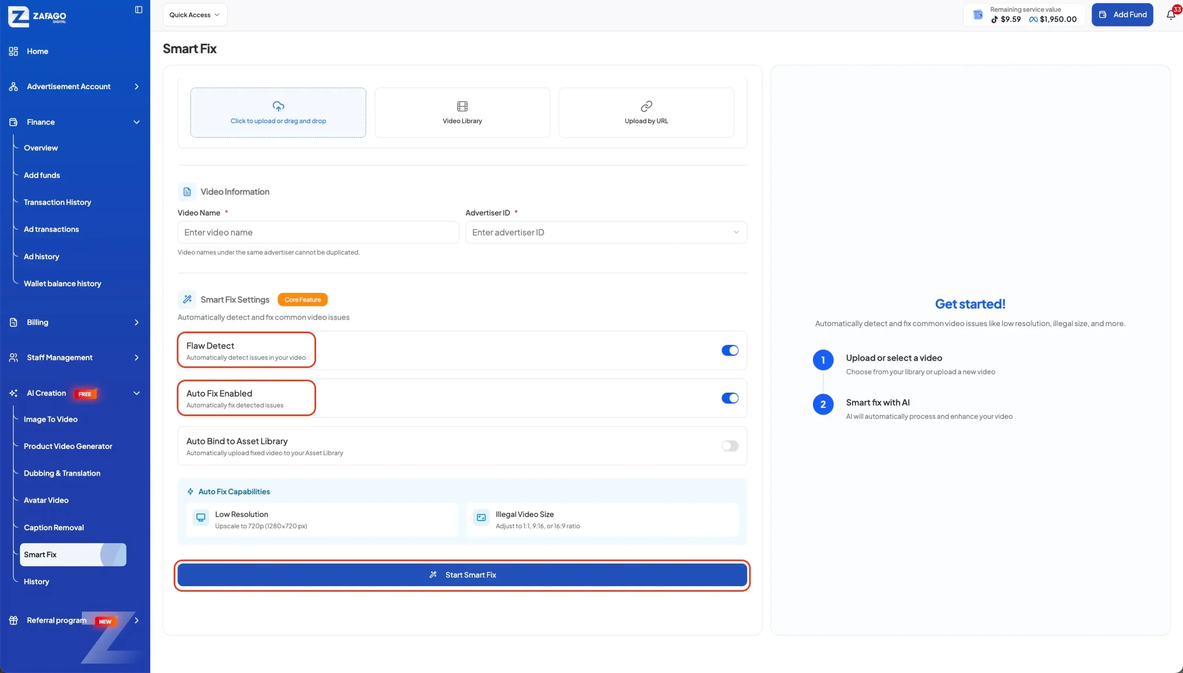Click the Referral program gift icon
The height and width of the screenshot is (673, 1183).
pos(13,620)
